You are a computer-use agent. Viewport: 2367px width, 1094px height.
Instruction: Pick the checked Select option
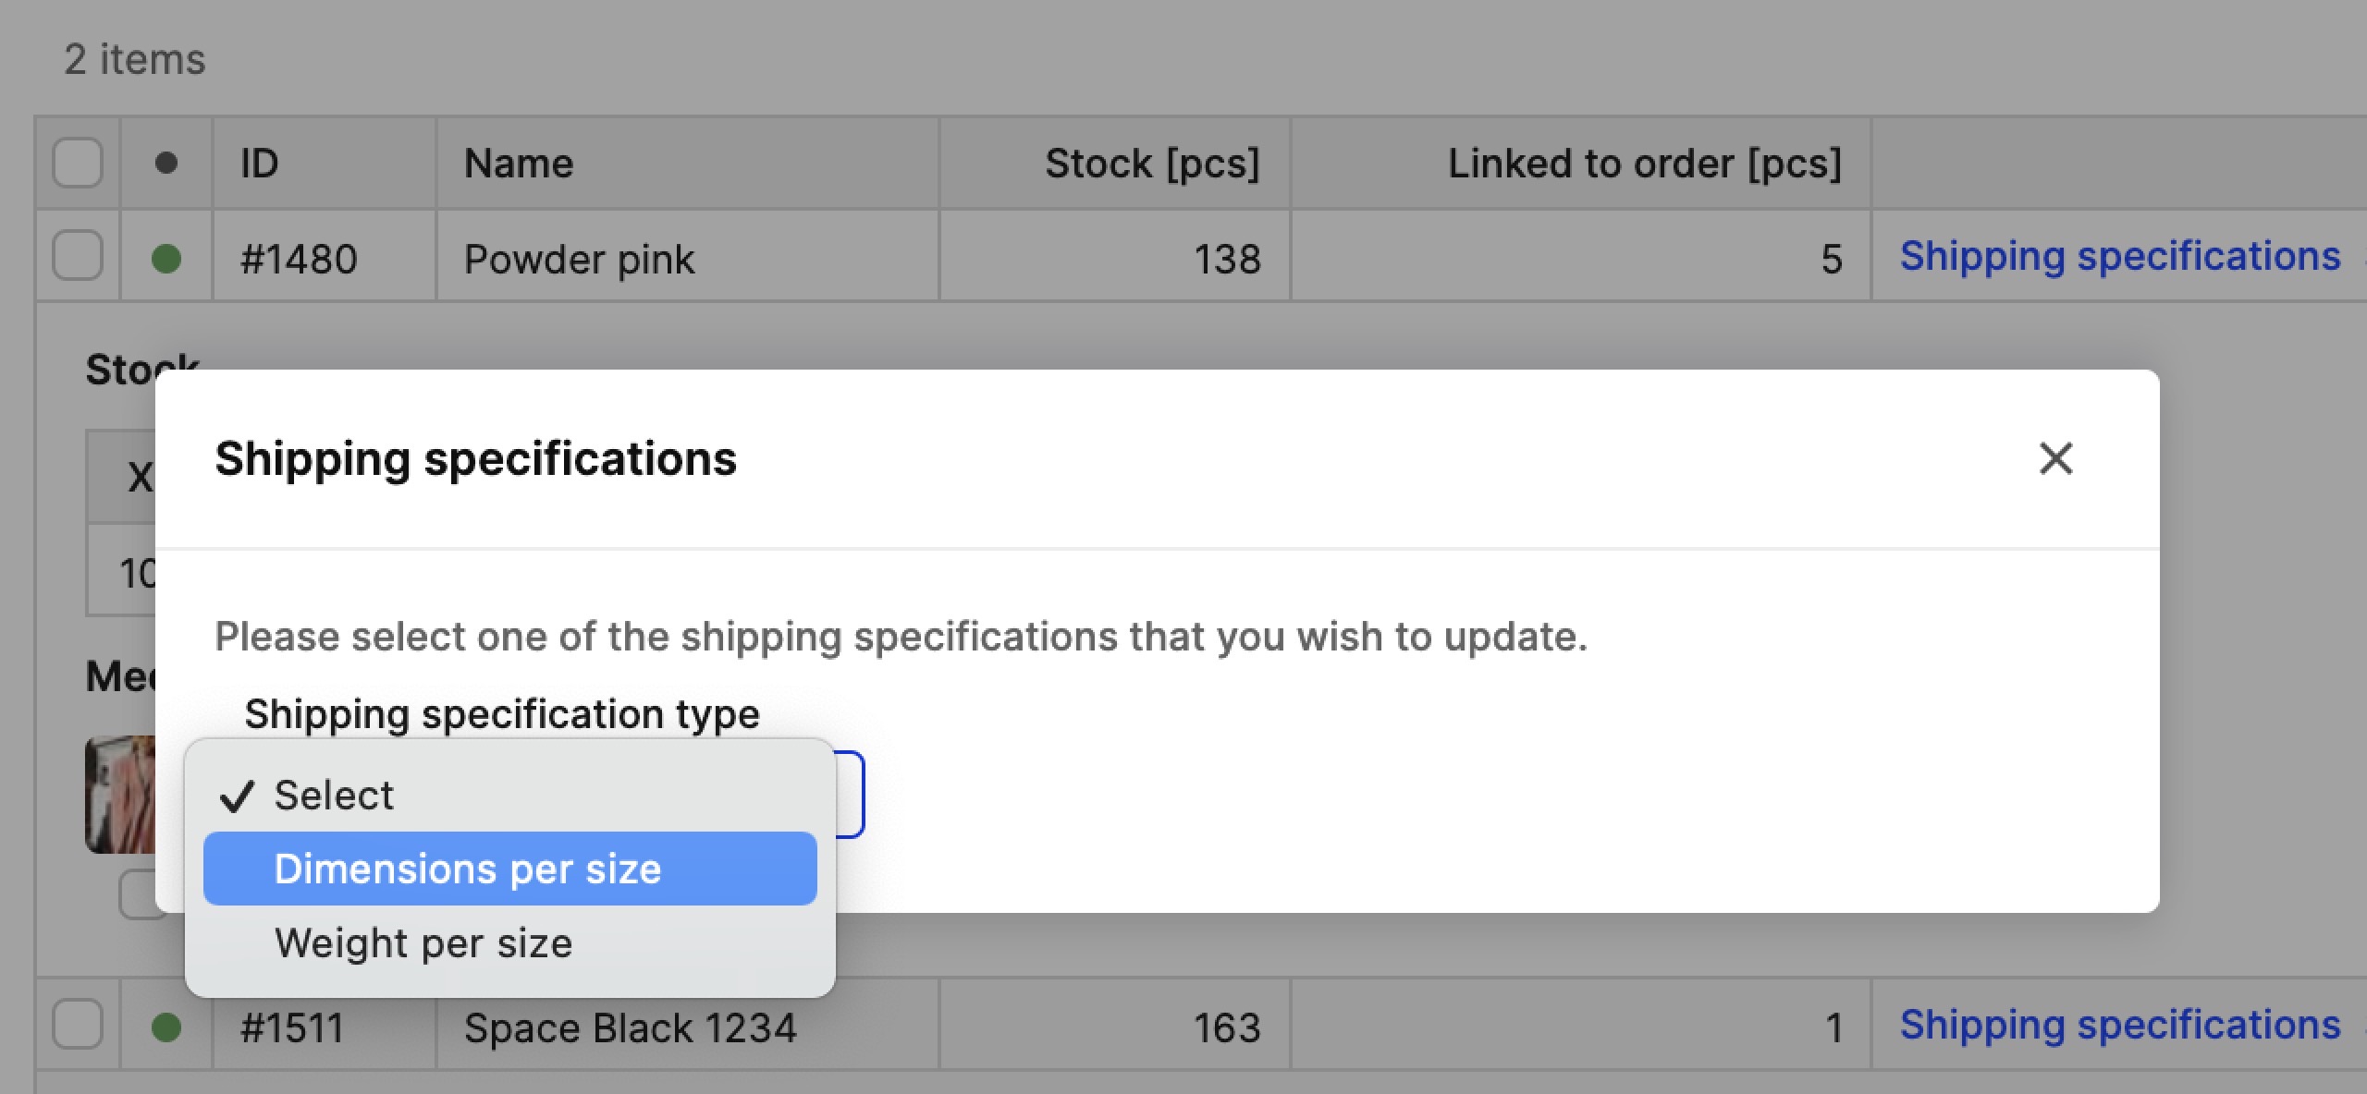510,795
